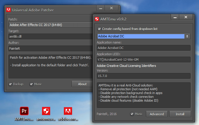Click 'Adobe Creative Cloud Licensing Identifiers' text
This screenshot has height=125, width=199.
tap(126, 66)
